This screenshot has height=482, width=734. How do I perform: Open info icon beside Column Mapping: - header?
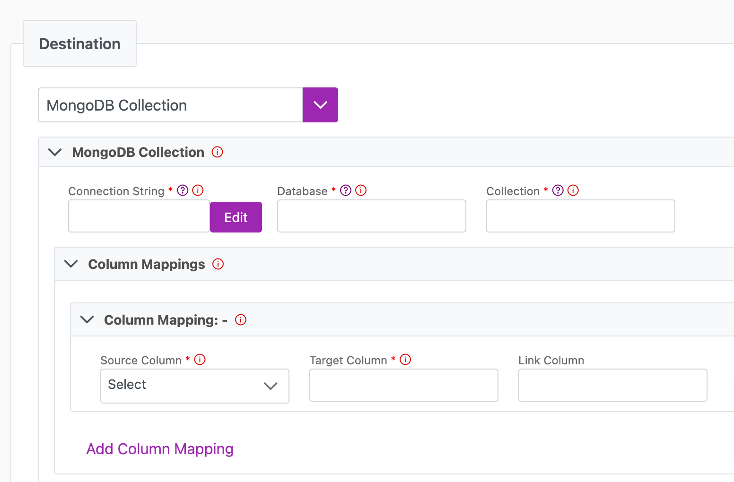241,319
